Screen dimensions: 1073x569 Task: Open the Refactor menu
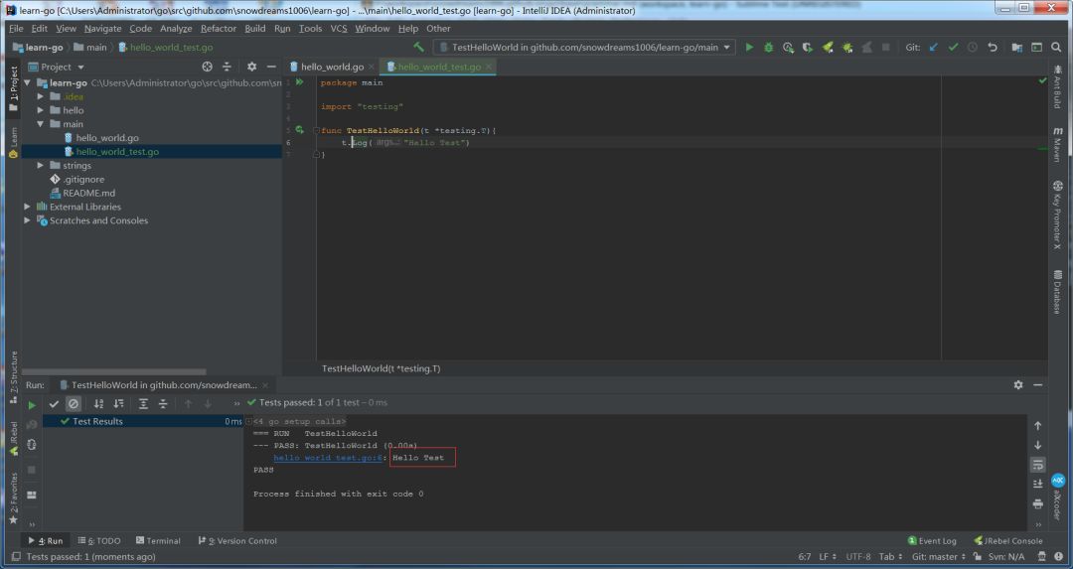tap(219, 28)
